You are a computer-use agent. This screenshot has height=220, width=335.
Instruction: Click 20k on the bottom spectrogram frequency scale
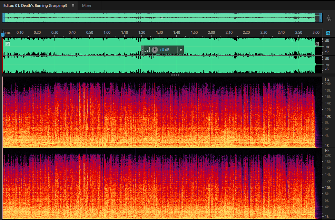coord(328,155)
